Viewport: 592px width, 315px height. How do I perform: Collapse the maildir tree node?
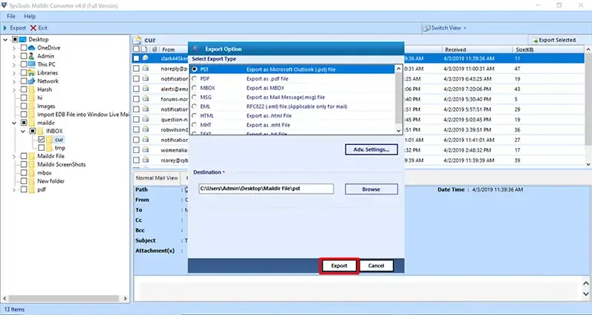(x=14, y=123)
